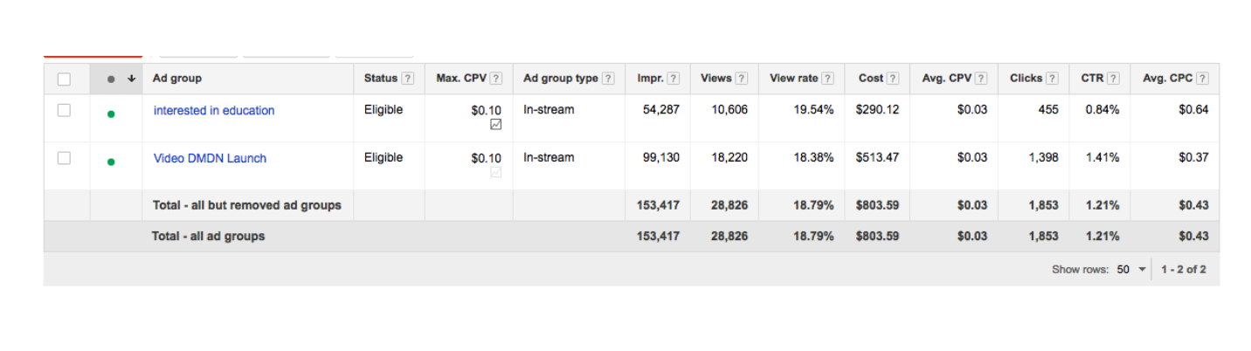The height and width of the screenshot is (351, 1251).
Task: Check the box for interested in education
Action: [x=64, y=111]
